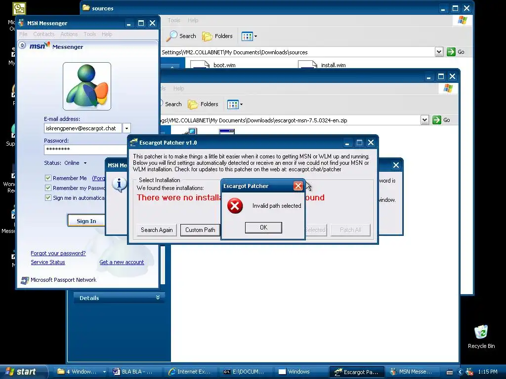The image size is (506, 379).
Task: Click Sign In in MSN Messenger
Action: click(86, 221)
